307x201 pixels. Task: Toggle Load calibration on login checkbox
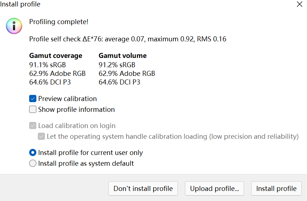click(33, 126)
